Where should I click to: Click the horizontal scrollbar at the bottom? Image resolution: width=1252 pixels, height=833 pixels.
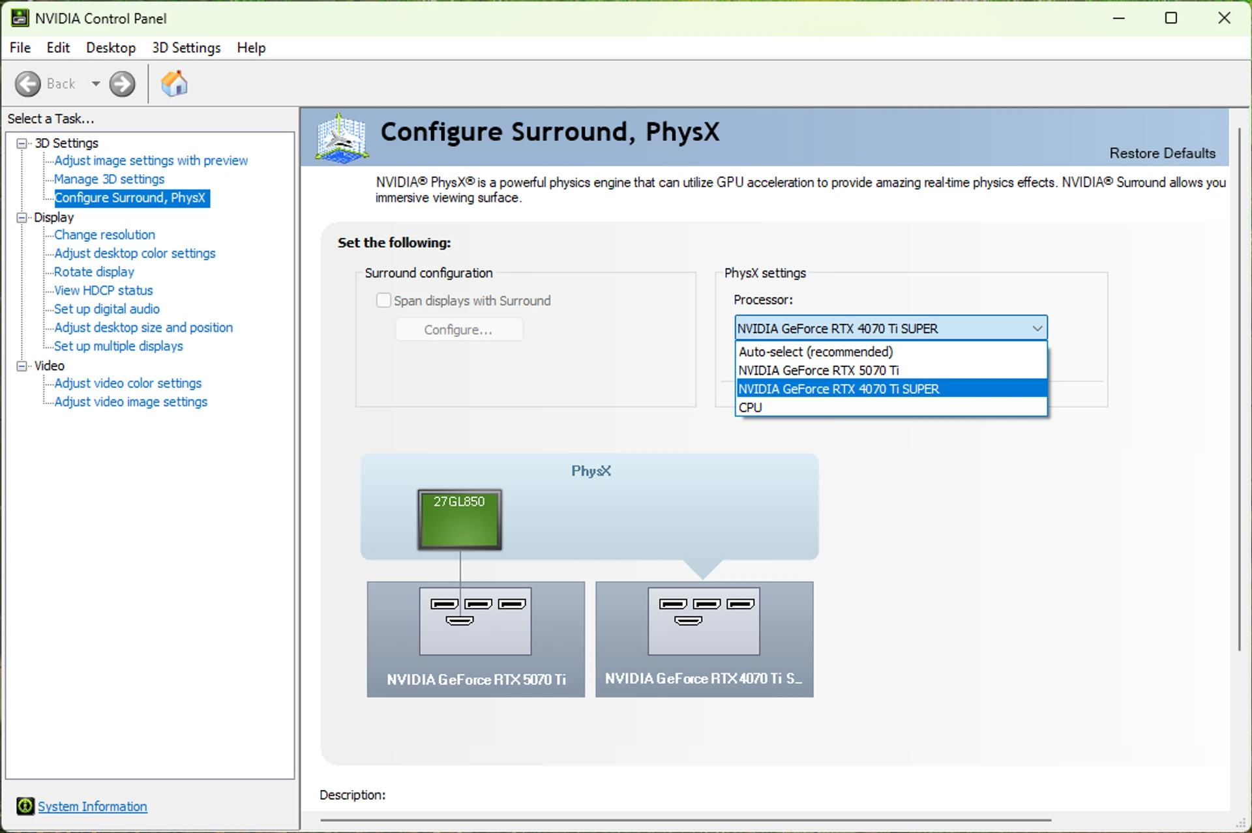pos(685,820)
